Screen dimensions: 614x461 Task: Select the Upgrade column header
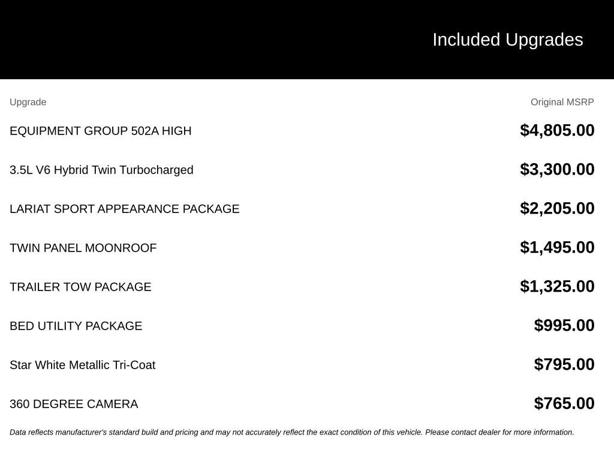coord(28,102)
